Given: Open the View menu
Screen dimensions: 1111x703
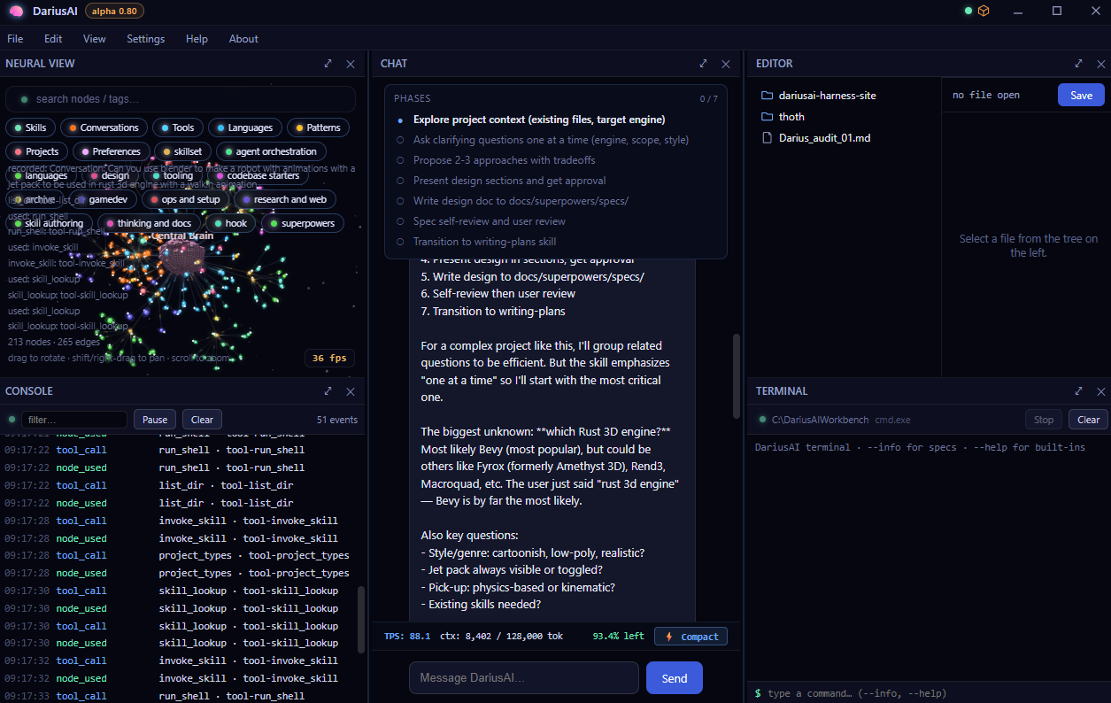Looking at the screenshot, I should tap(95, 39).
